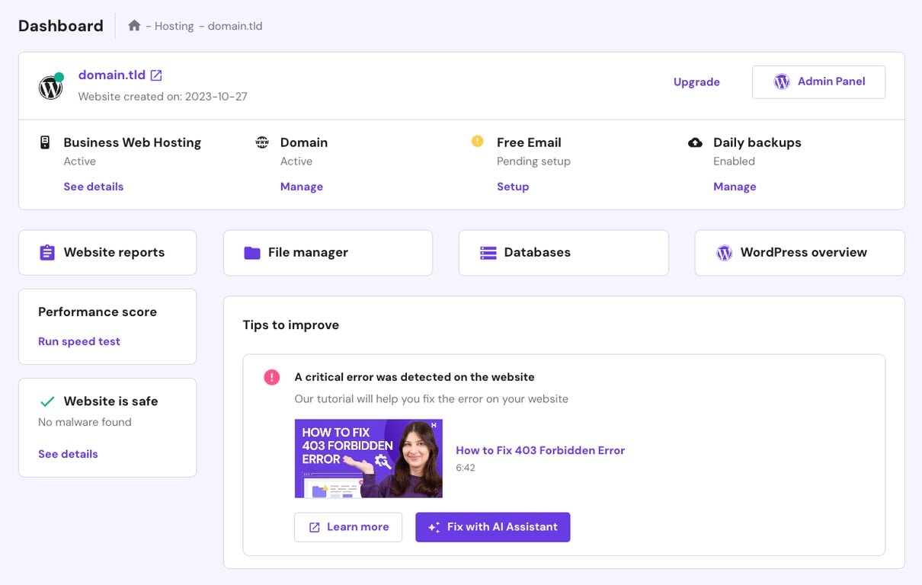Click the globe icon next to Domain
922x585 pixels.
coord(261,142)
